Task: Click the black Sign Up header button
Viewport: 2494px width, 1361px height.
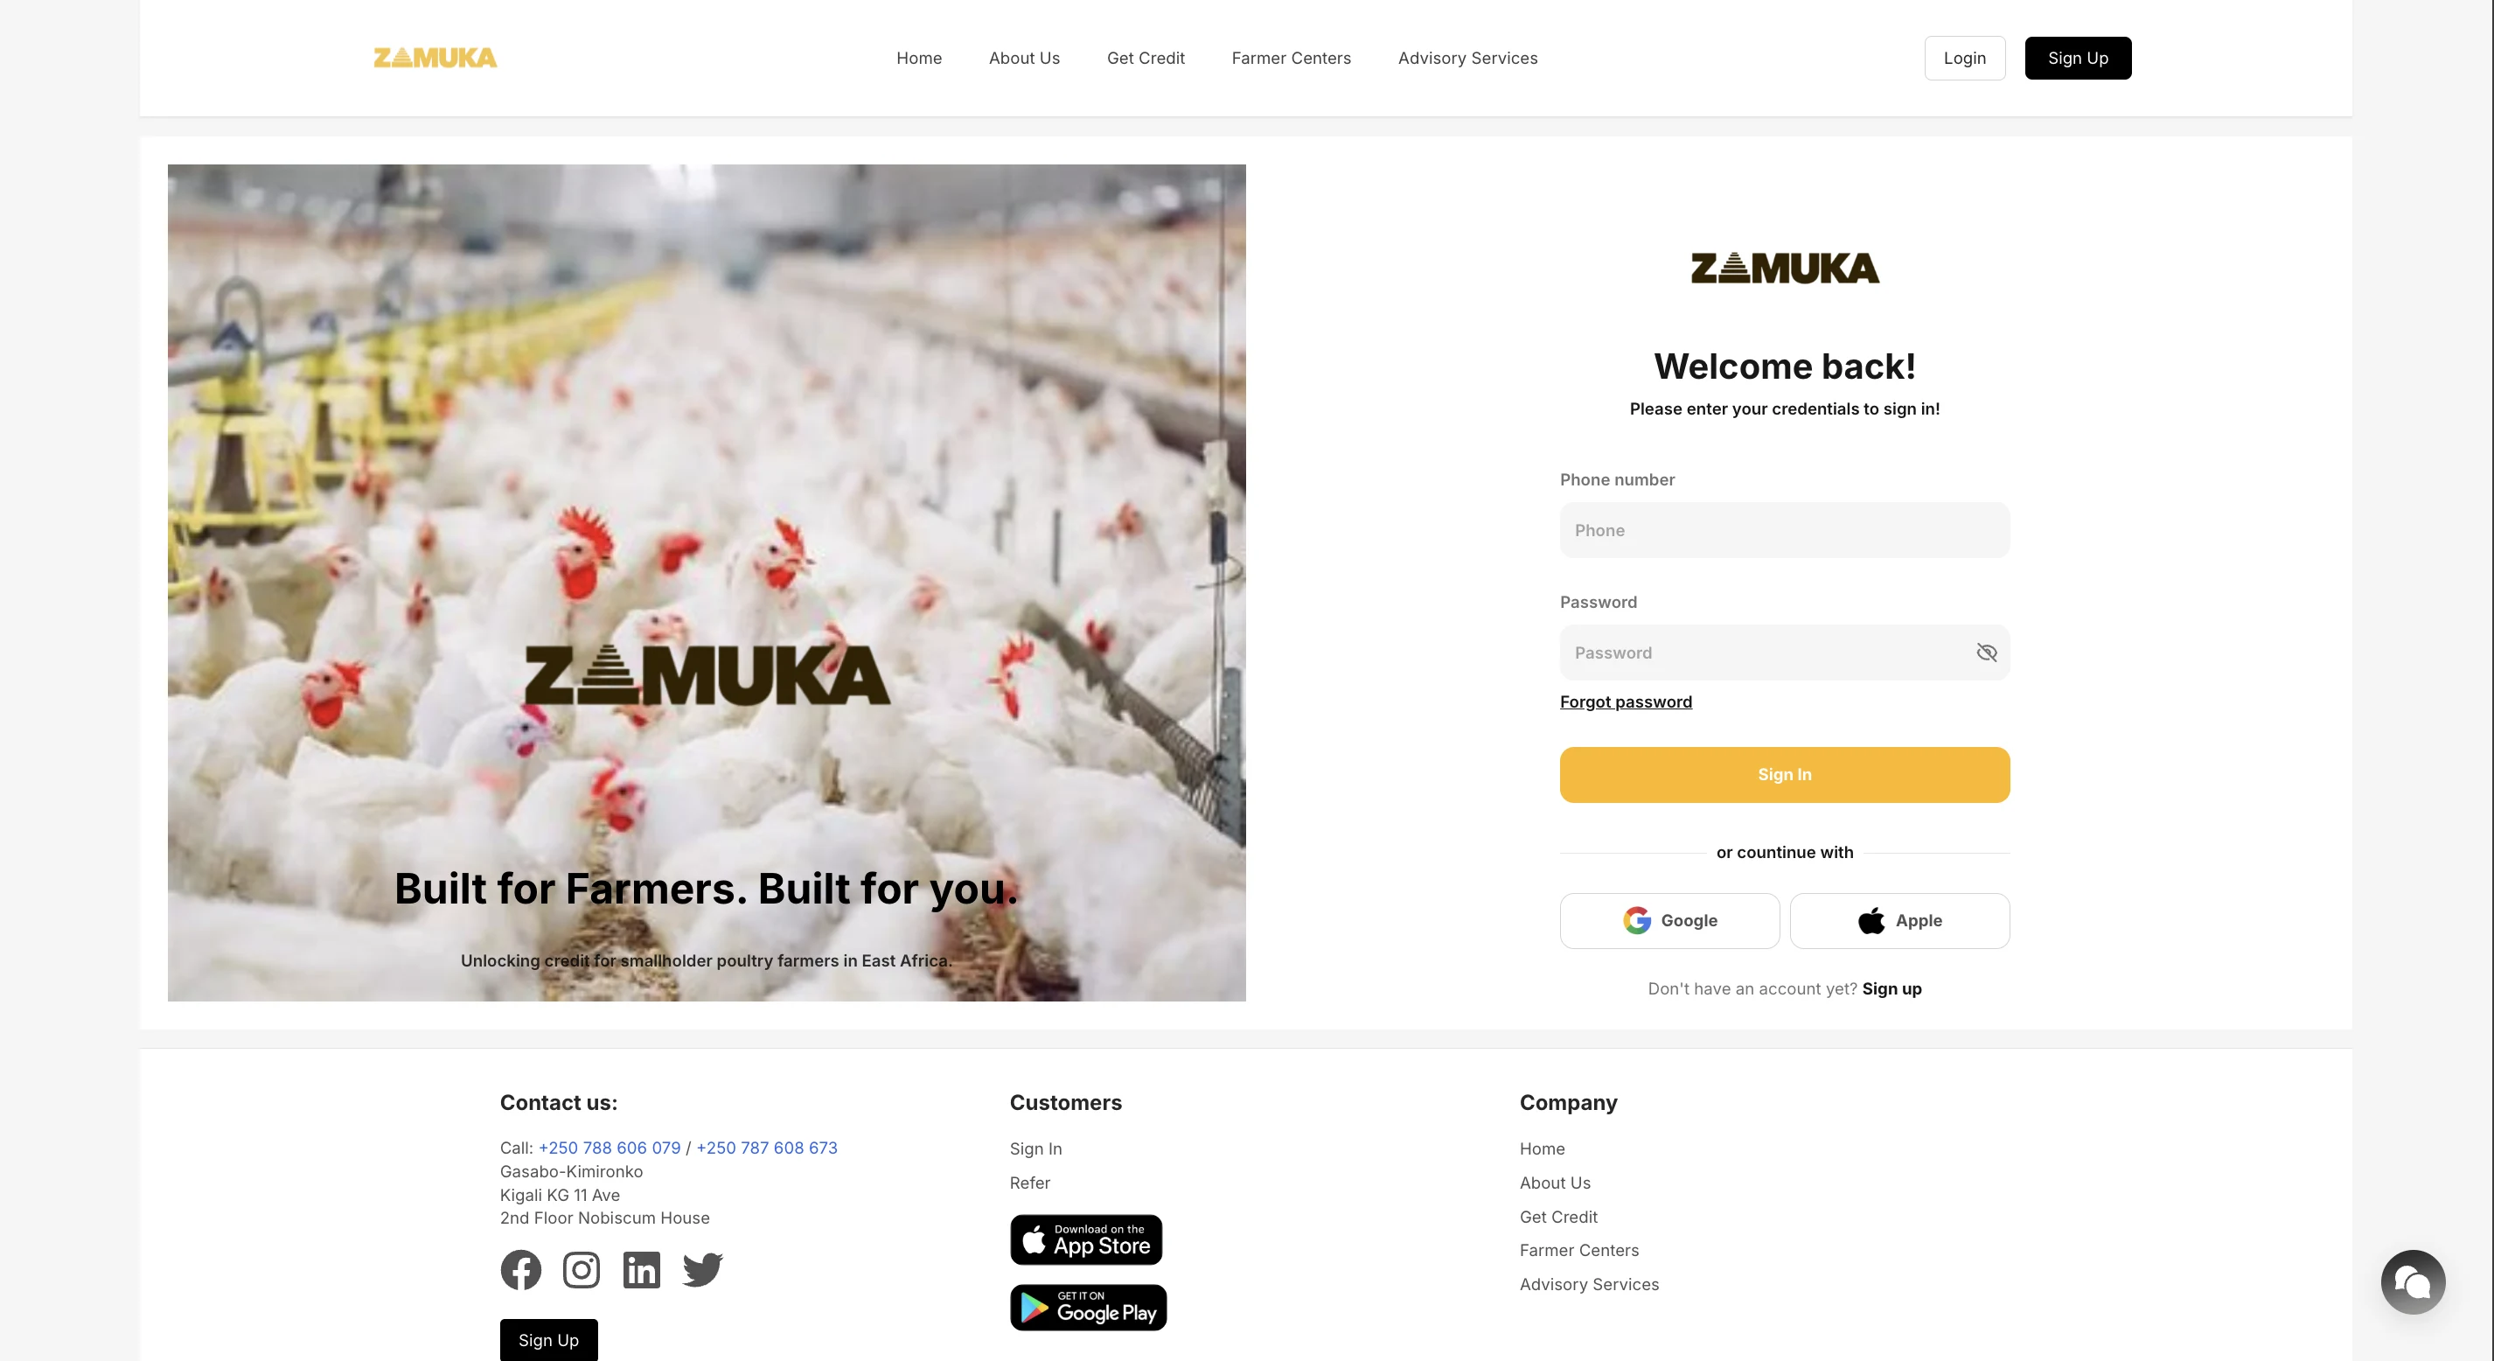Action: point(2078,58)
